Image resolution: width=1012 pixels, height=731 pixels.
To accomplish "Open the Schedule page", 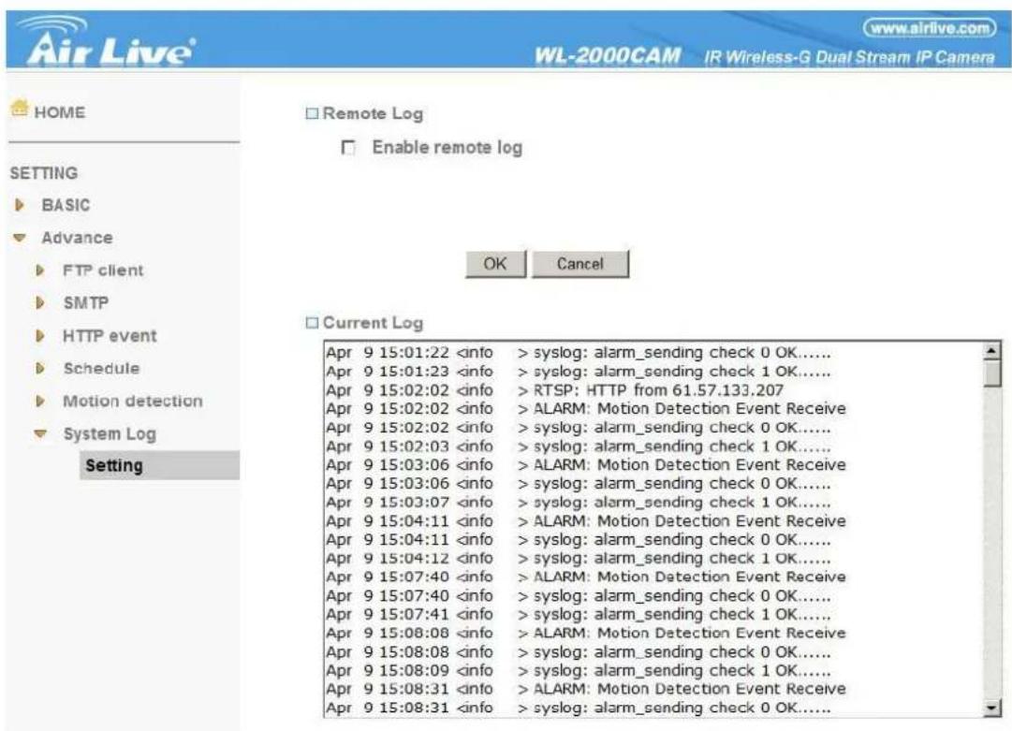I will click(101, 369).
